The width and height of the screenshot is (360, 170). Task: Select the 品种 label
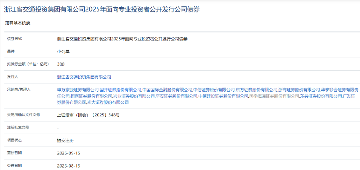(x=11, y=51)
